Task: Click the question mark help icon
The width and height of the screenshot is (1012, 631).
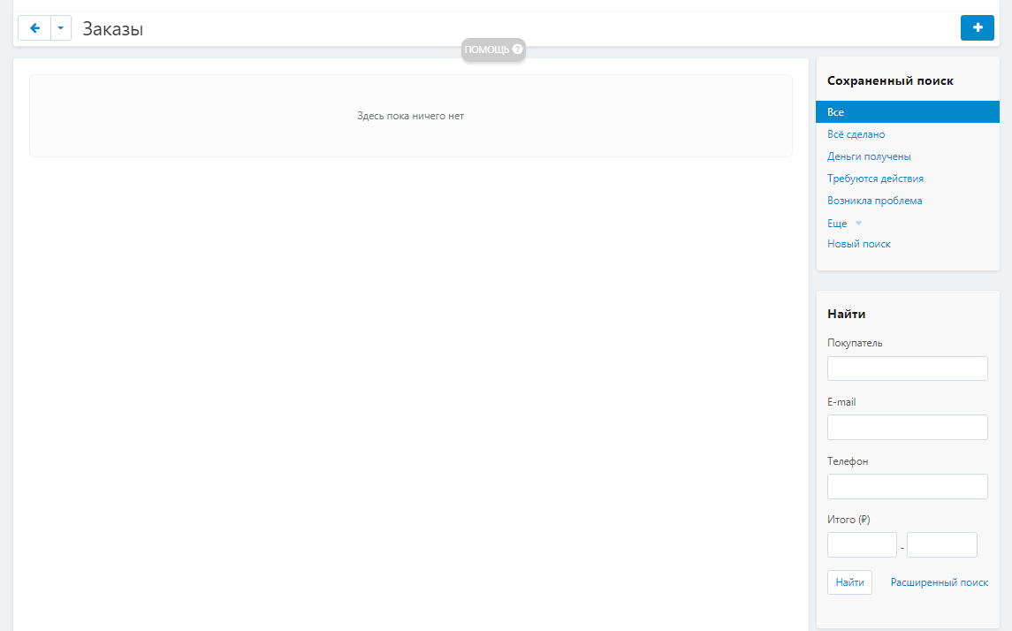Action: click(518, 49)
